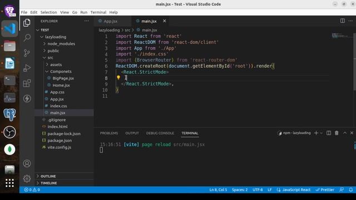Collapse the src folder
356x200 pixels.
point(50,58)
